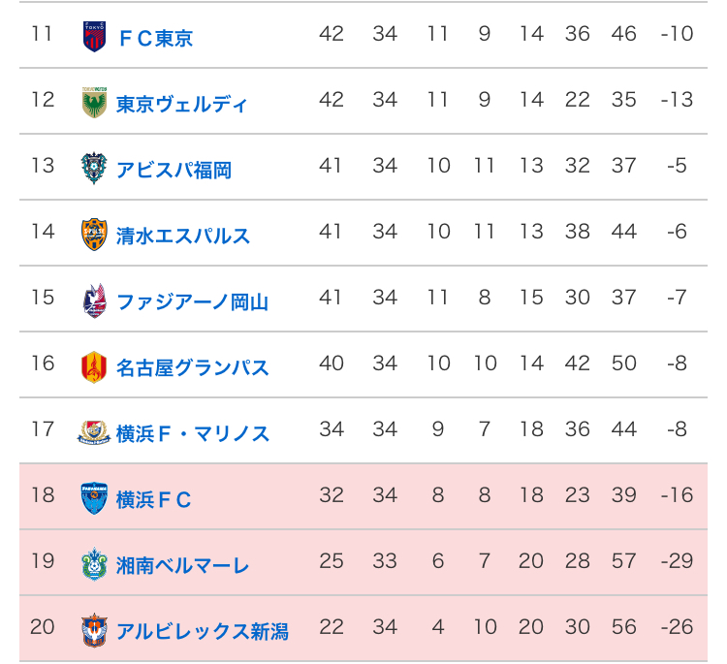Open the 湘南ベルマーレ team page

pyautogui.click(x=182, y=565)
